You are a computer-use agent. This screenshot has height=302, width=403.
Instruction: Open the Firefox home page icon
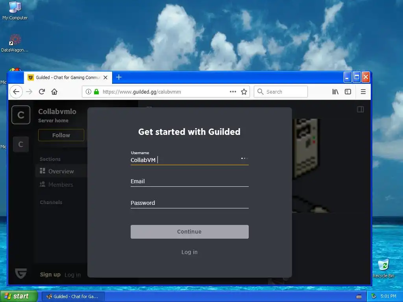pos(54,92)
